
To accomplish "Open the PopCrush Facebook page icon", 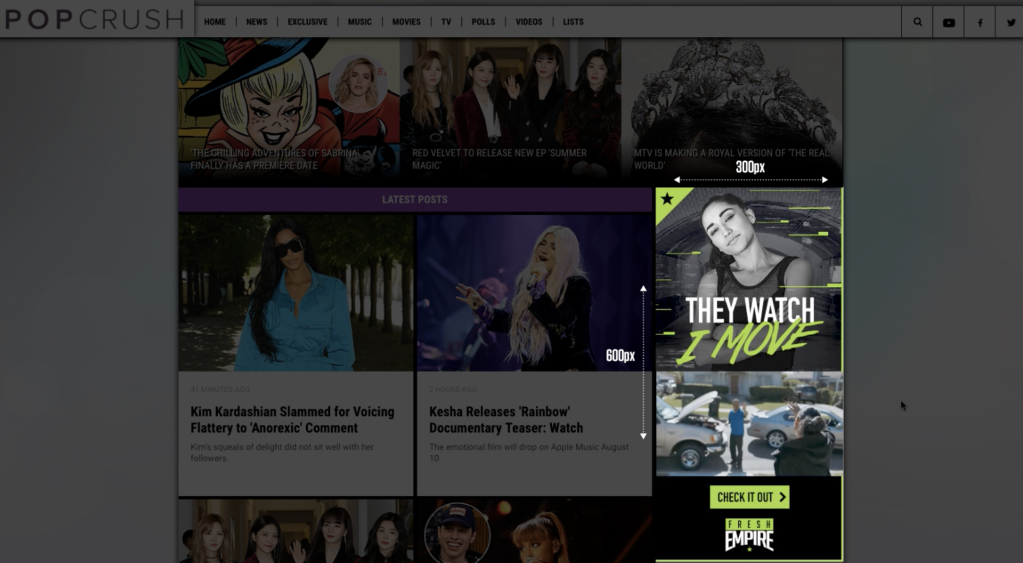I will (x=980, y=22).
